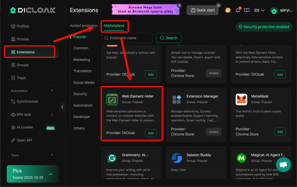Select the Security category
The height and width of the screenshot is (187, 297).
[x=80, y=94]
